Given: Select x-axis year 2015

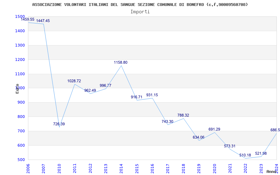Looking at the screenshot, I should (x=137, y=169).
